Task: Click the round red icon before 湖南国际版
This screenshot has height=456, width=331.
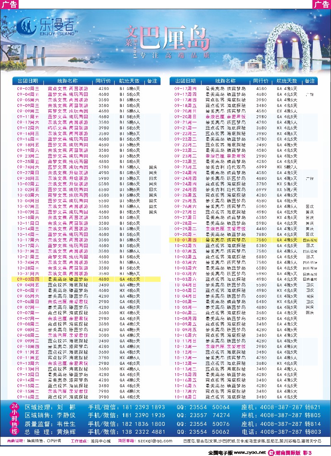Action: pos(271,453)
